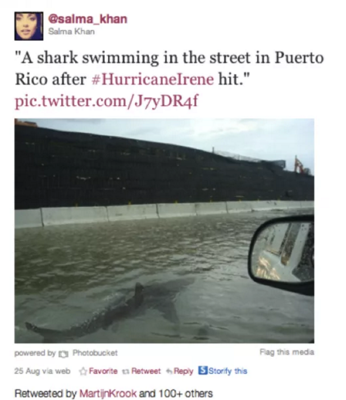Click the Salma Khan display name

click(x=71, y=32)
